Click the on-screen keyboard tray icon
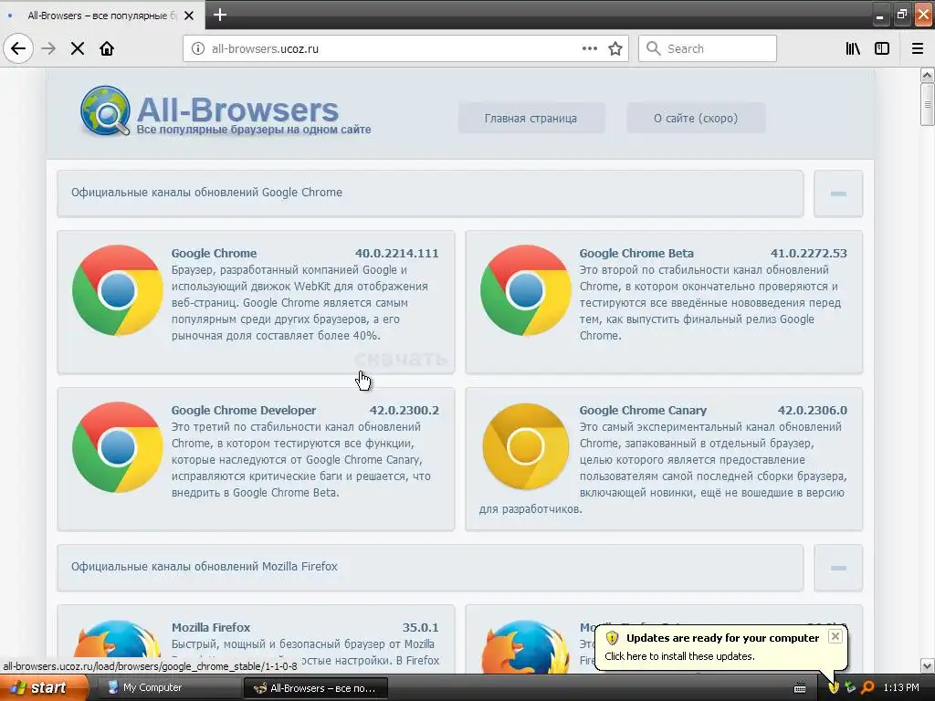 tap(800, 688)
